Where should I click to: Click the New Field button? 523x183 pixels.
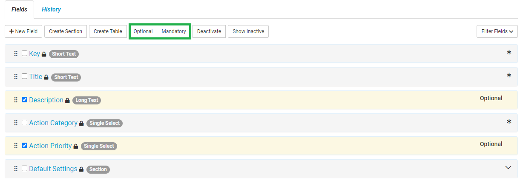tap(23, 31)
